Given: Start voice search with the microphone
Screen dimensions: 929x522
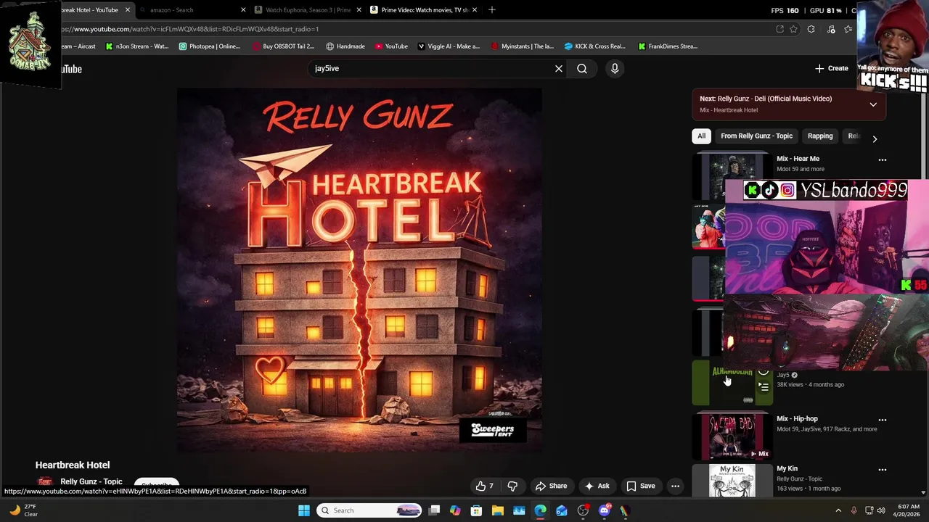Looking at the screenshot, I should click(615, 69).
